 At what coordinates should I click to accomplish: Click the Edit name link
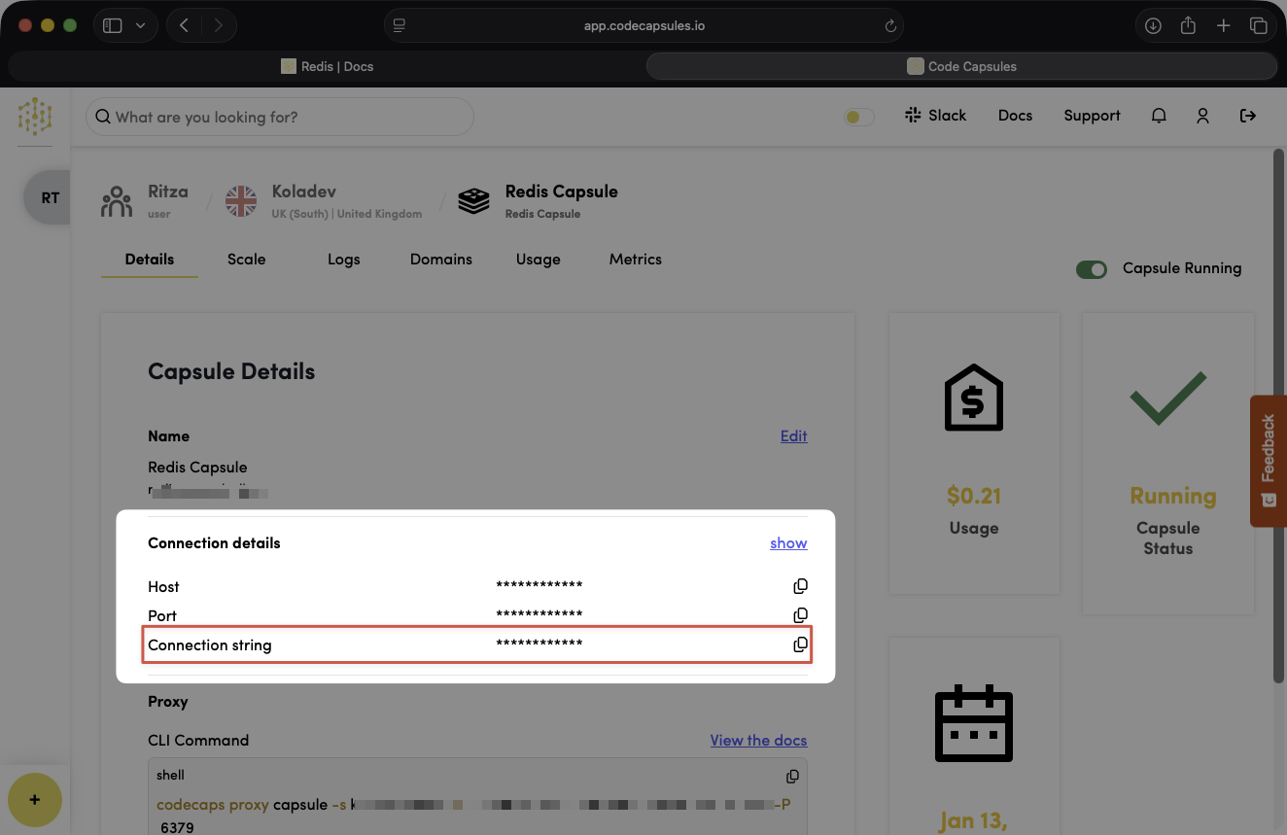[793, 436]
